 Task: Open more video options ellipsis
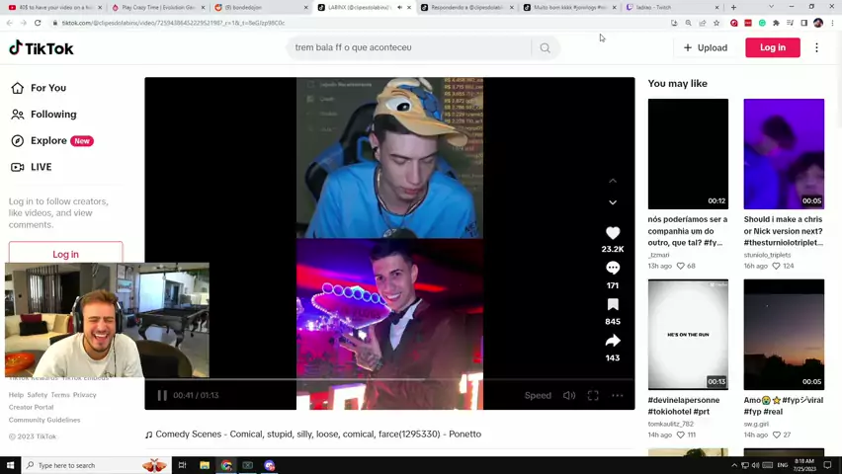click(618, 395)
